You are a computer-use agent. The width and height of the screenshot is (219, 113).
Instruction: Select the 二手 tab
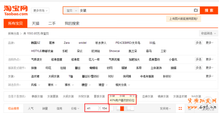(x=52, y=24)
